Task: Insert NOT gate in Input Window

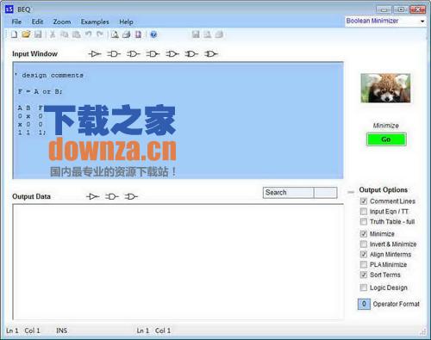Action: [95, 54]
